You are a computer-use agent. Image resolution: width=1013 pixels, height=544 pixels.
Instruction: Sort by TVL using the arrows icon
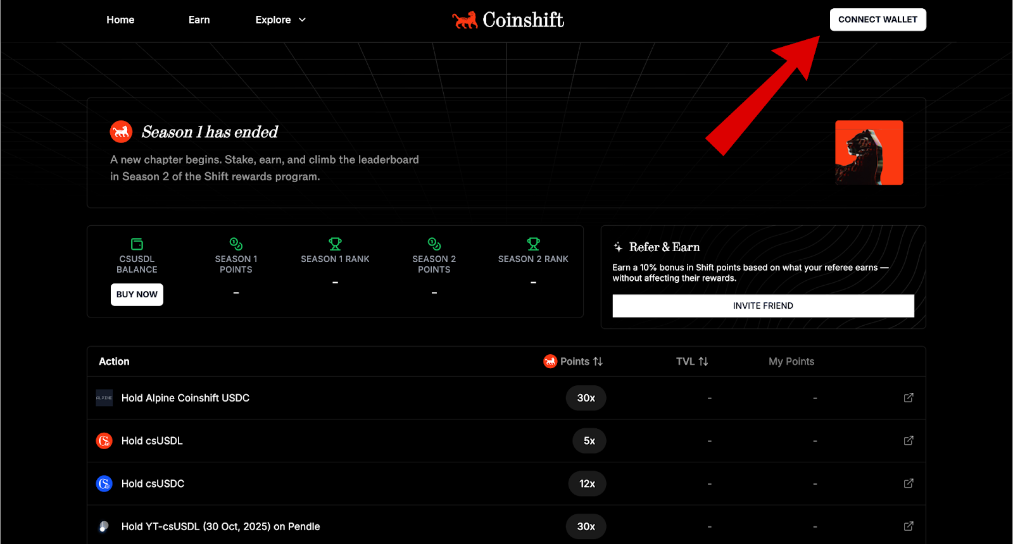(x=703, y=362)
